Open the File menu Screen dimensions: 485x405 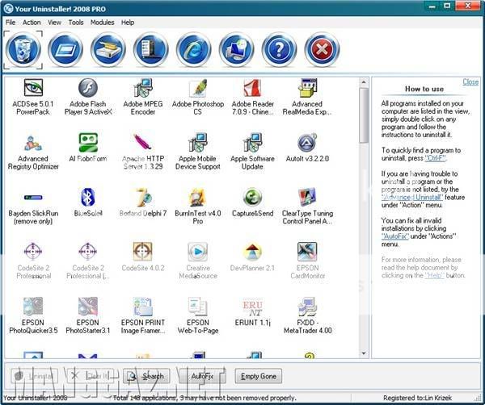pos(11,23)
